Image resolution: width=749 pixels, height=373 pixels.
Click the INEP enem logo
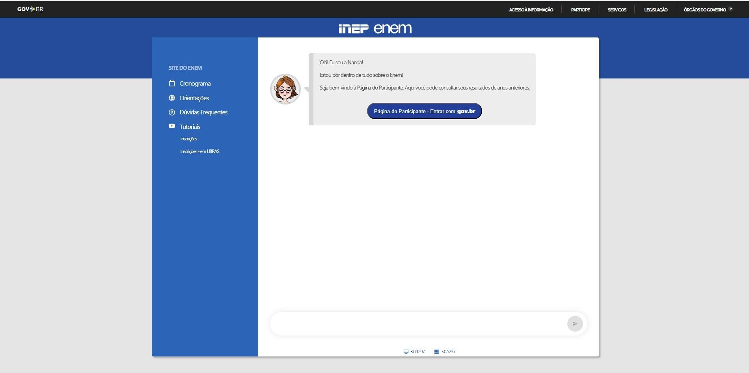pyautogui.click(x=375, y=28)
